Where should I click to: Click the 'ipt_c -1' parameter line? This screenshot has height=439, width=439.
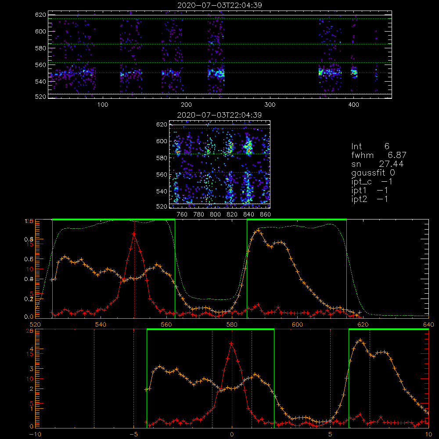372,182
